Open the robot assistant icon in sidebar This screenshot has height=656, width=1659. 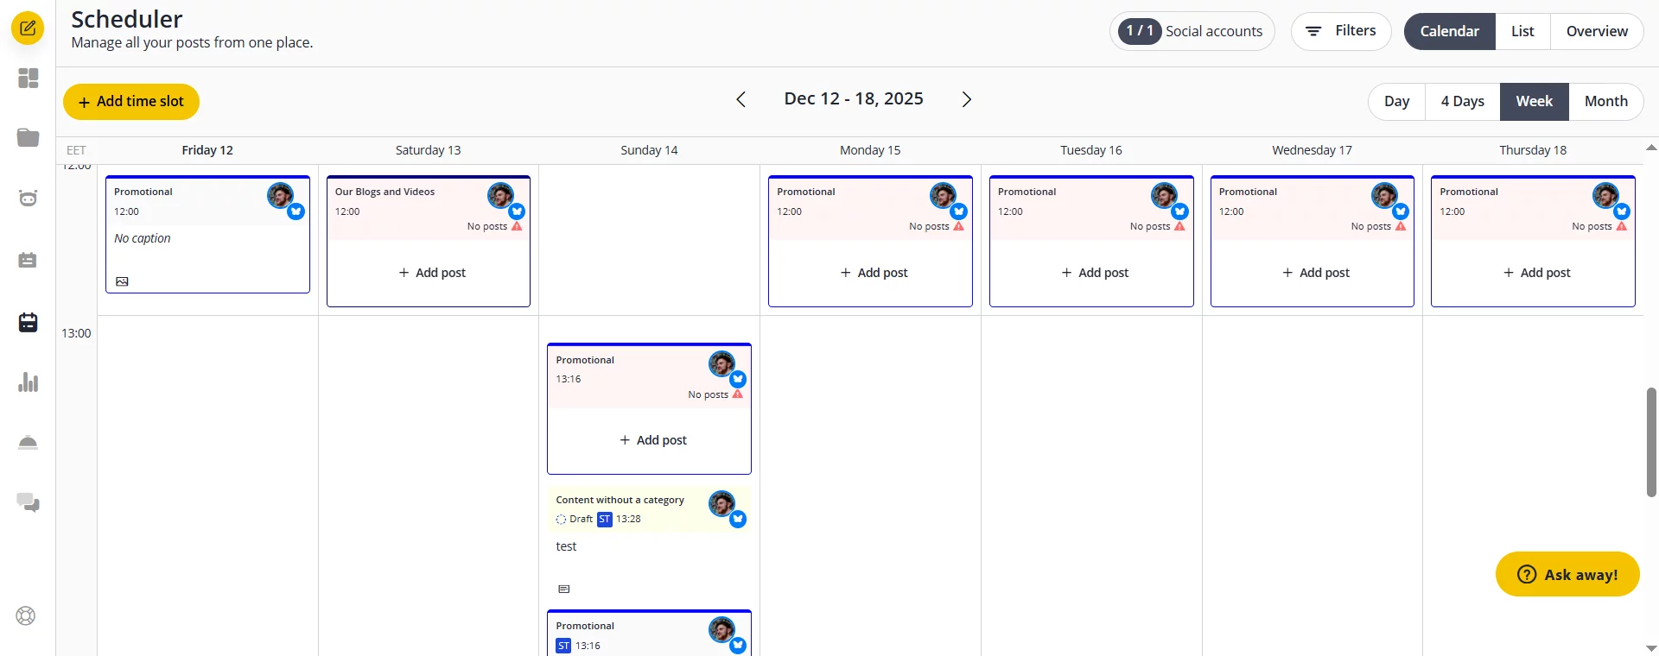tap(28, 199)
